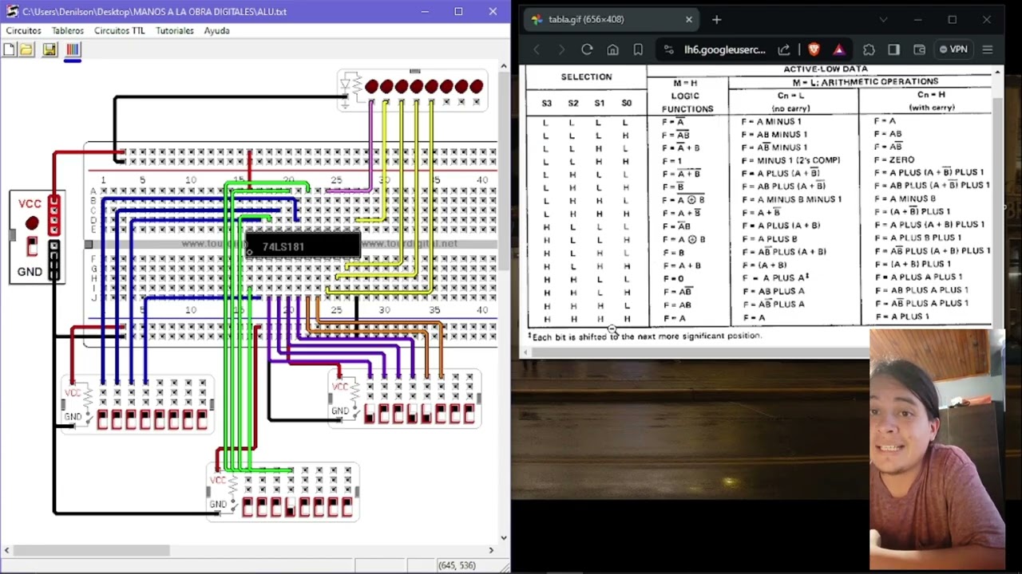Expand the browser tab search chevron
The height and width of the screenshot is (574, 1022).
(883, 19)
